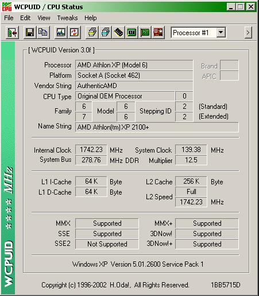Open the Help menu
This screenshot has height=296, width=259.
91,18
